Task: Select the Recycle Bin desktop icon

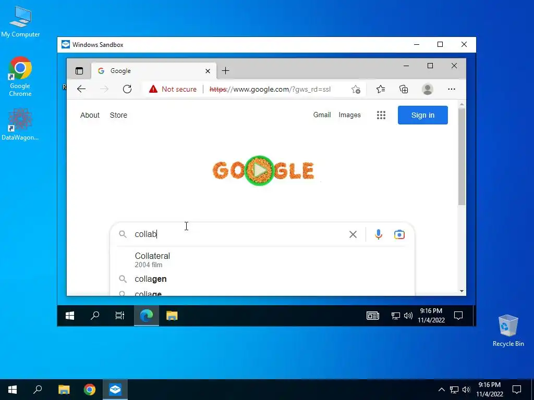Action: (508, 331)
